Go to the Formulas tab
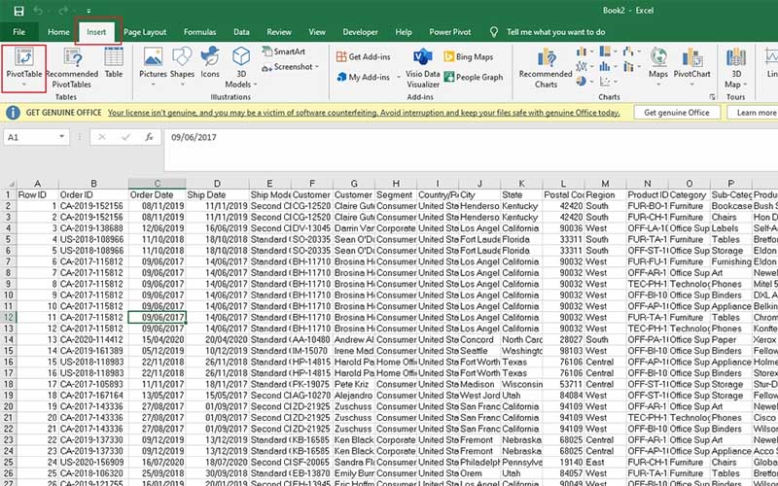The width and height of the screenshot is (778, 486). point(199,32)
